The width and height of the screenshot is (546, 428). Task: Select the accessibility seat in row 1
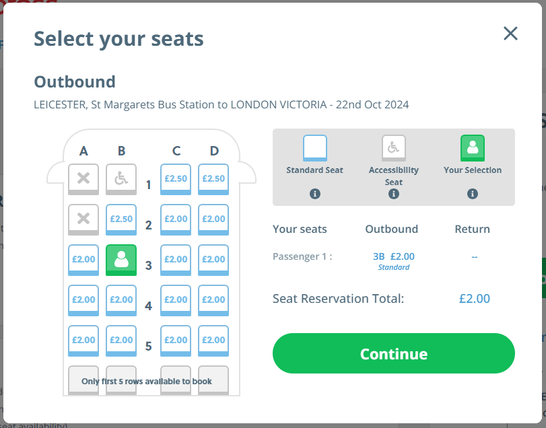(121, 178)
